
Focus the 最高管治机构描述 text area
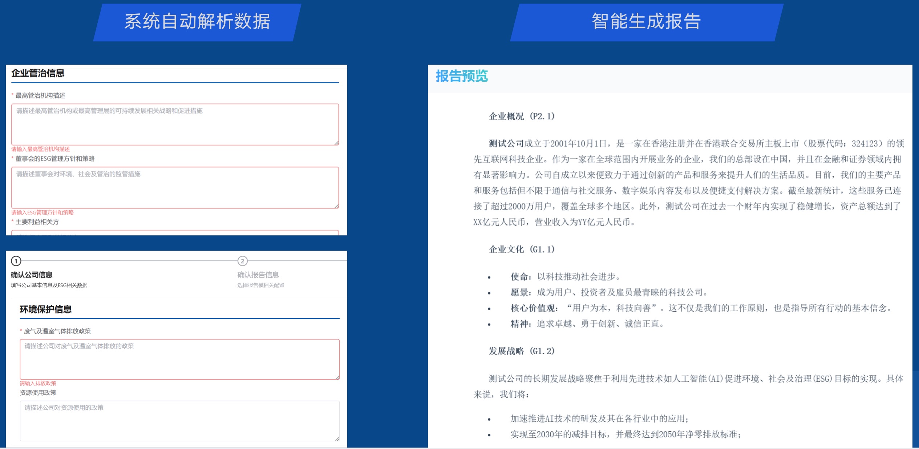[x=175, y=125]
